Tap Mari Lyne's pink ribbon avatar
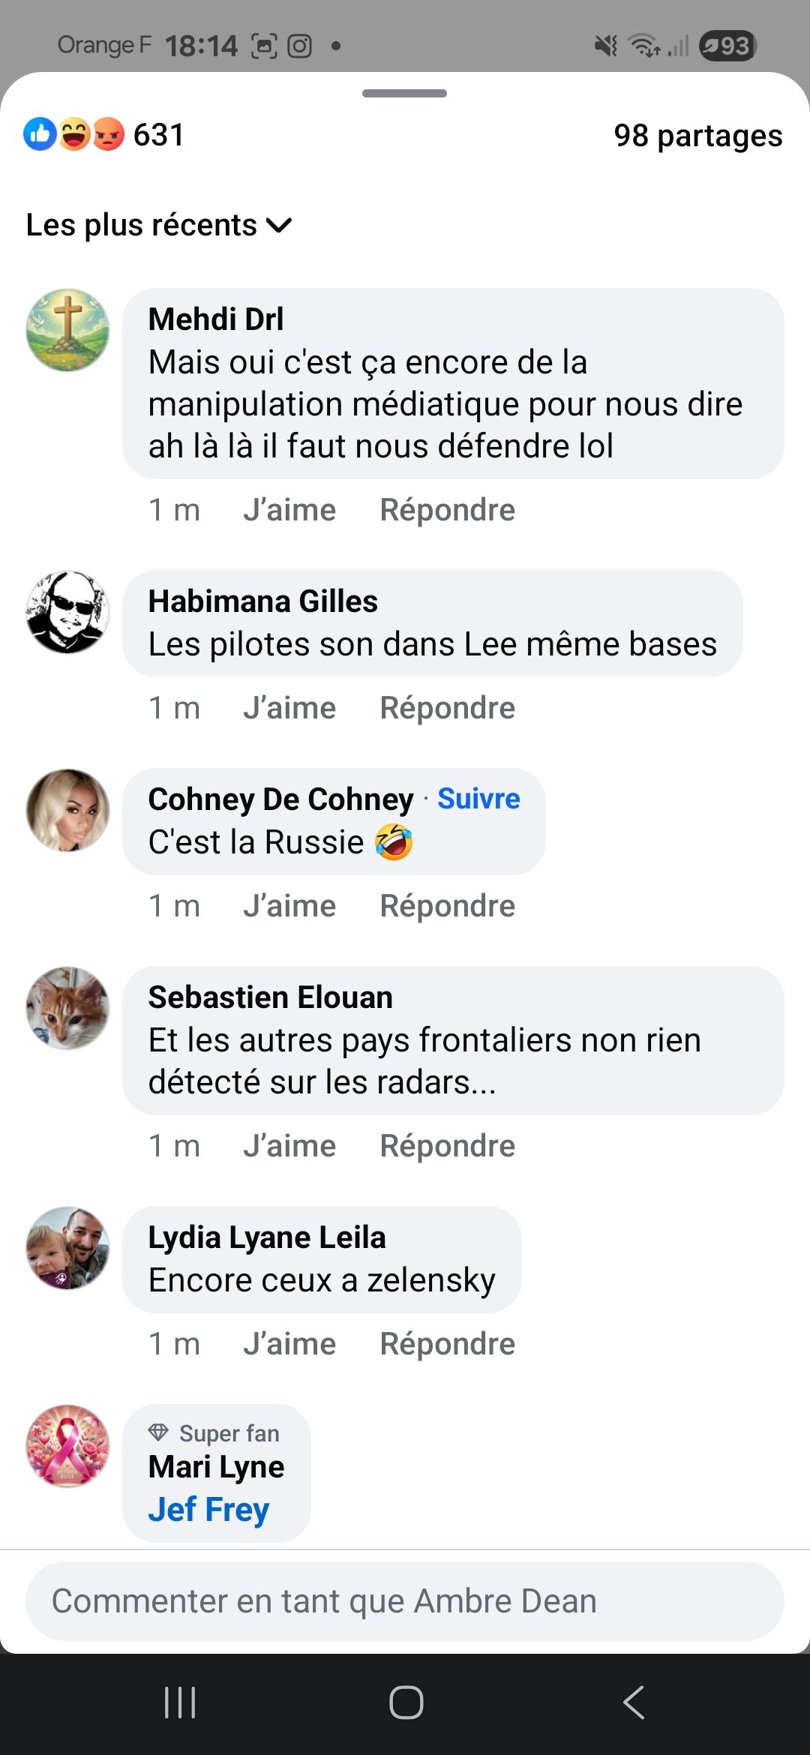Image resolution: width=810 pixels, height=1755 pixels. (x=67, y=1446)
